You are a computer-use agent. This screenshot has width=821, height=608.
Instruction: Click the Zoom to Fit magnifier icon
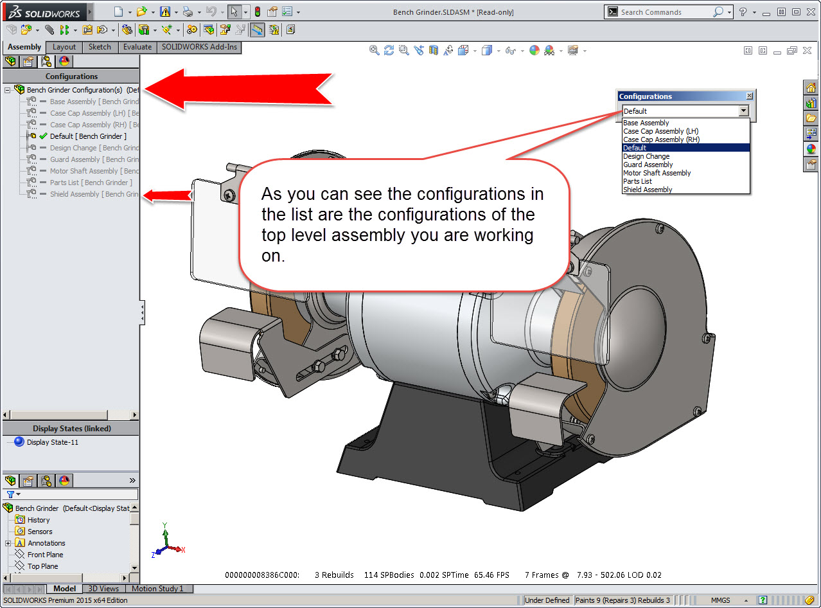(375, 50)
